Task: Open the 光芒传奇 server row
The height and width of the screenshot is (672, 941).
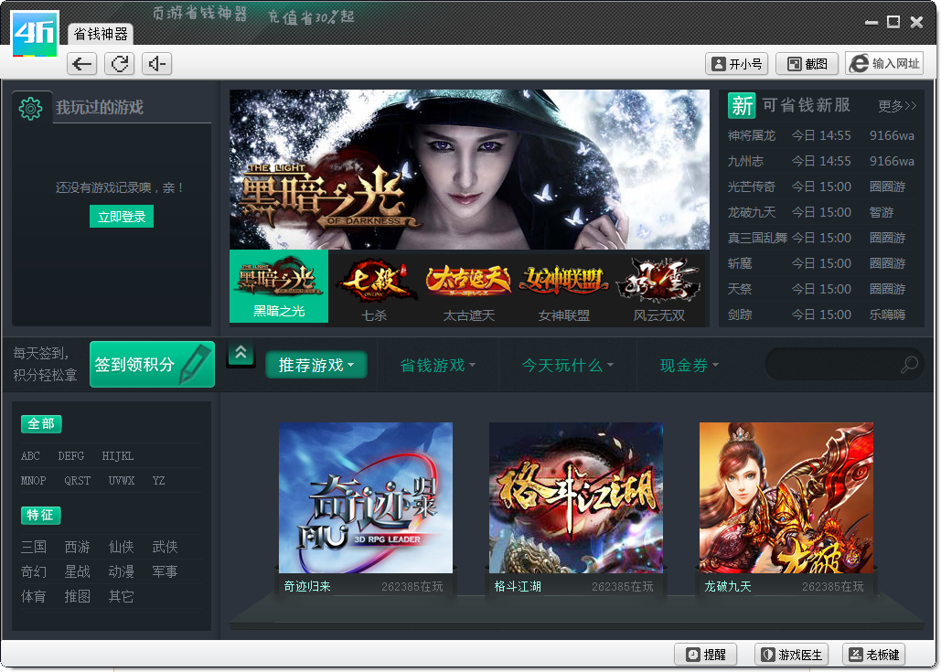Action: tap(821, 187)
